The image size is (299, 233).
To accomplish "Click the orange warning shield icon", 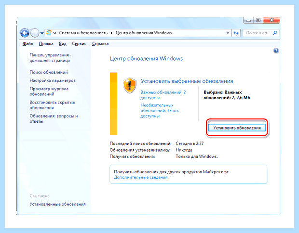I will pyautogui.click(x=130, y=85).
